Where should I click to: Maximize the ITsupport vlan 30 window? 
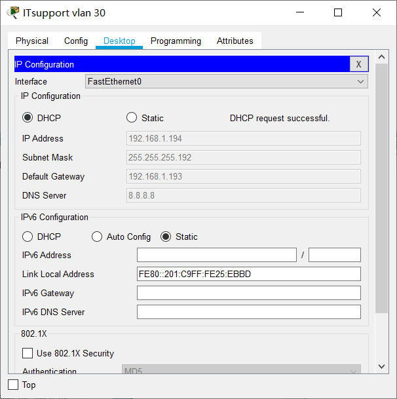338,12
